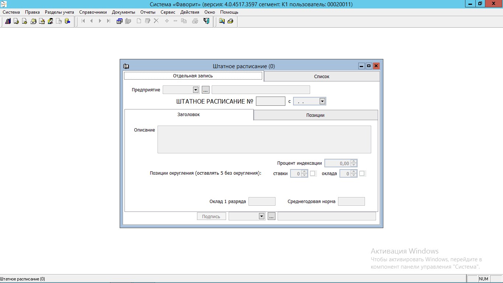Viewport: 503px width, 283px height.
Task: Click the colored books toolbar icon
Action: point(8,21)
